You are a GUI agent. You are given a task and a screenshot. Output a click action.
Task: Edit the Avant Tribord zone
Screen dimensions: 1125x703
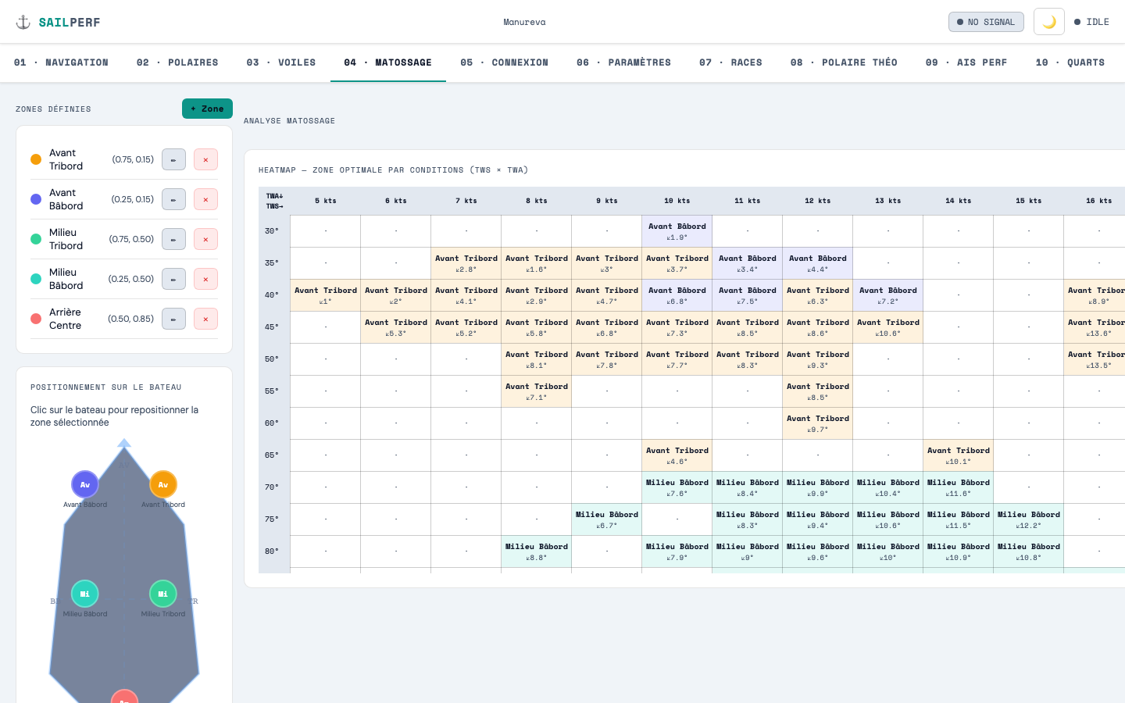[173, 159]
